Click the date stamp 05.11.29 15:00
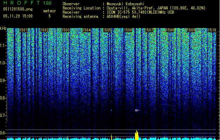 [18, 16]
